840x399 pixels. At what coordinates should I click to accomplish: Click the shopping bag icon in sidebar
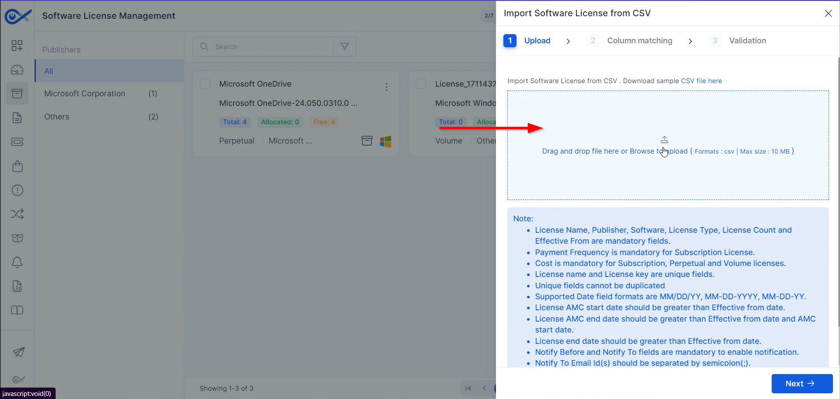coord(17,166)
